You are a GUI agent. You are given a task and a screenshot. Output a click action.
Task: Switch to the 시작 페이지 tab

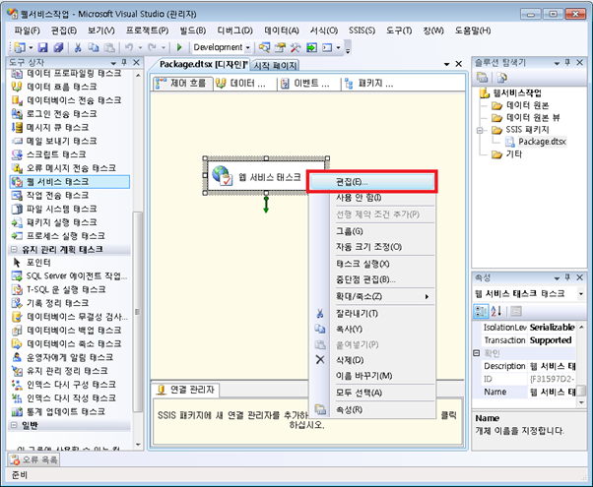pos(275,65)
